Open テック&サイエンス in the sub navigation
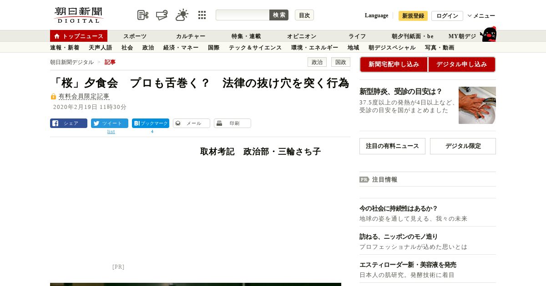Screen dimensions: 546x286 tap(255, 48)
